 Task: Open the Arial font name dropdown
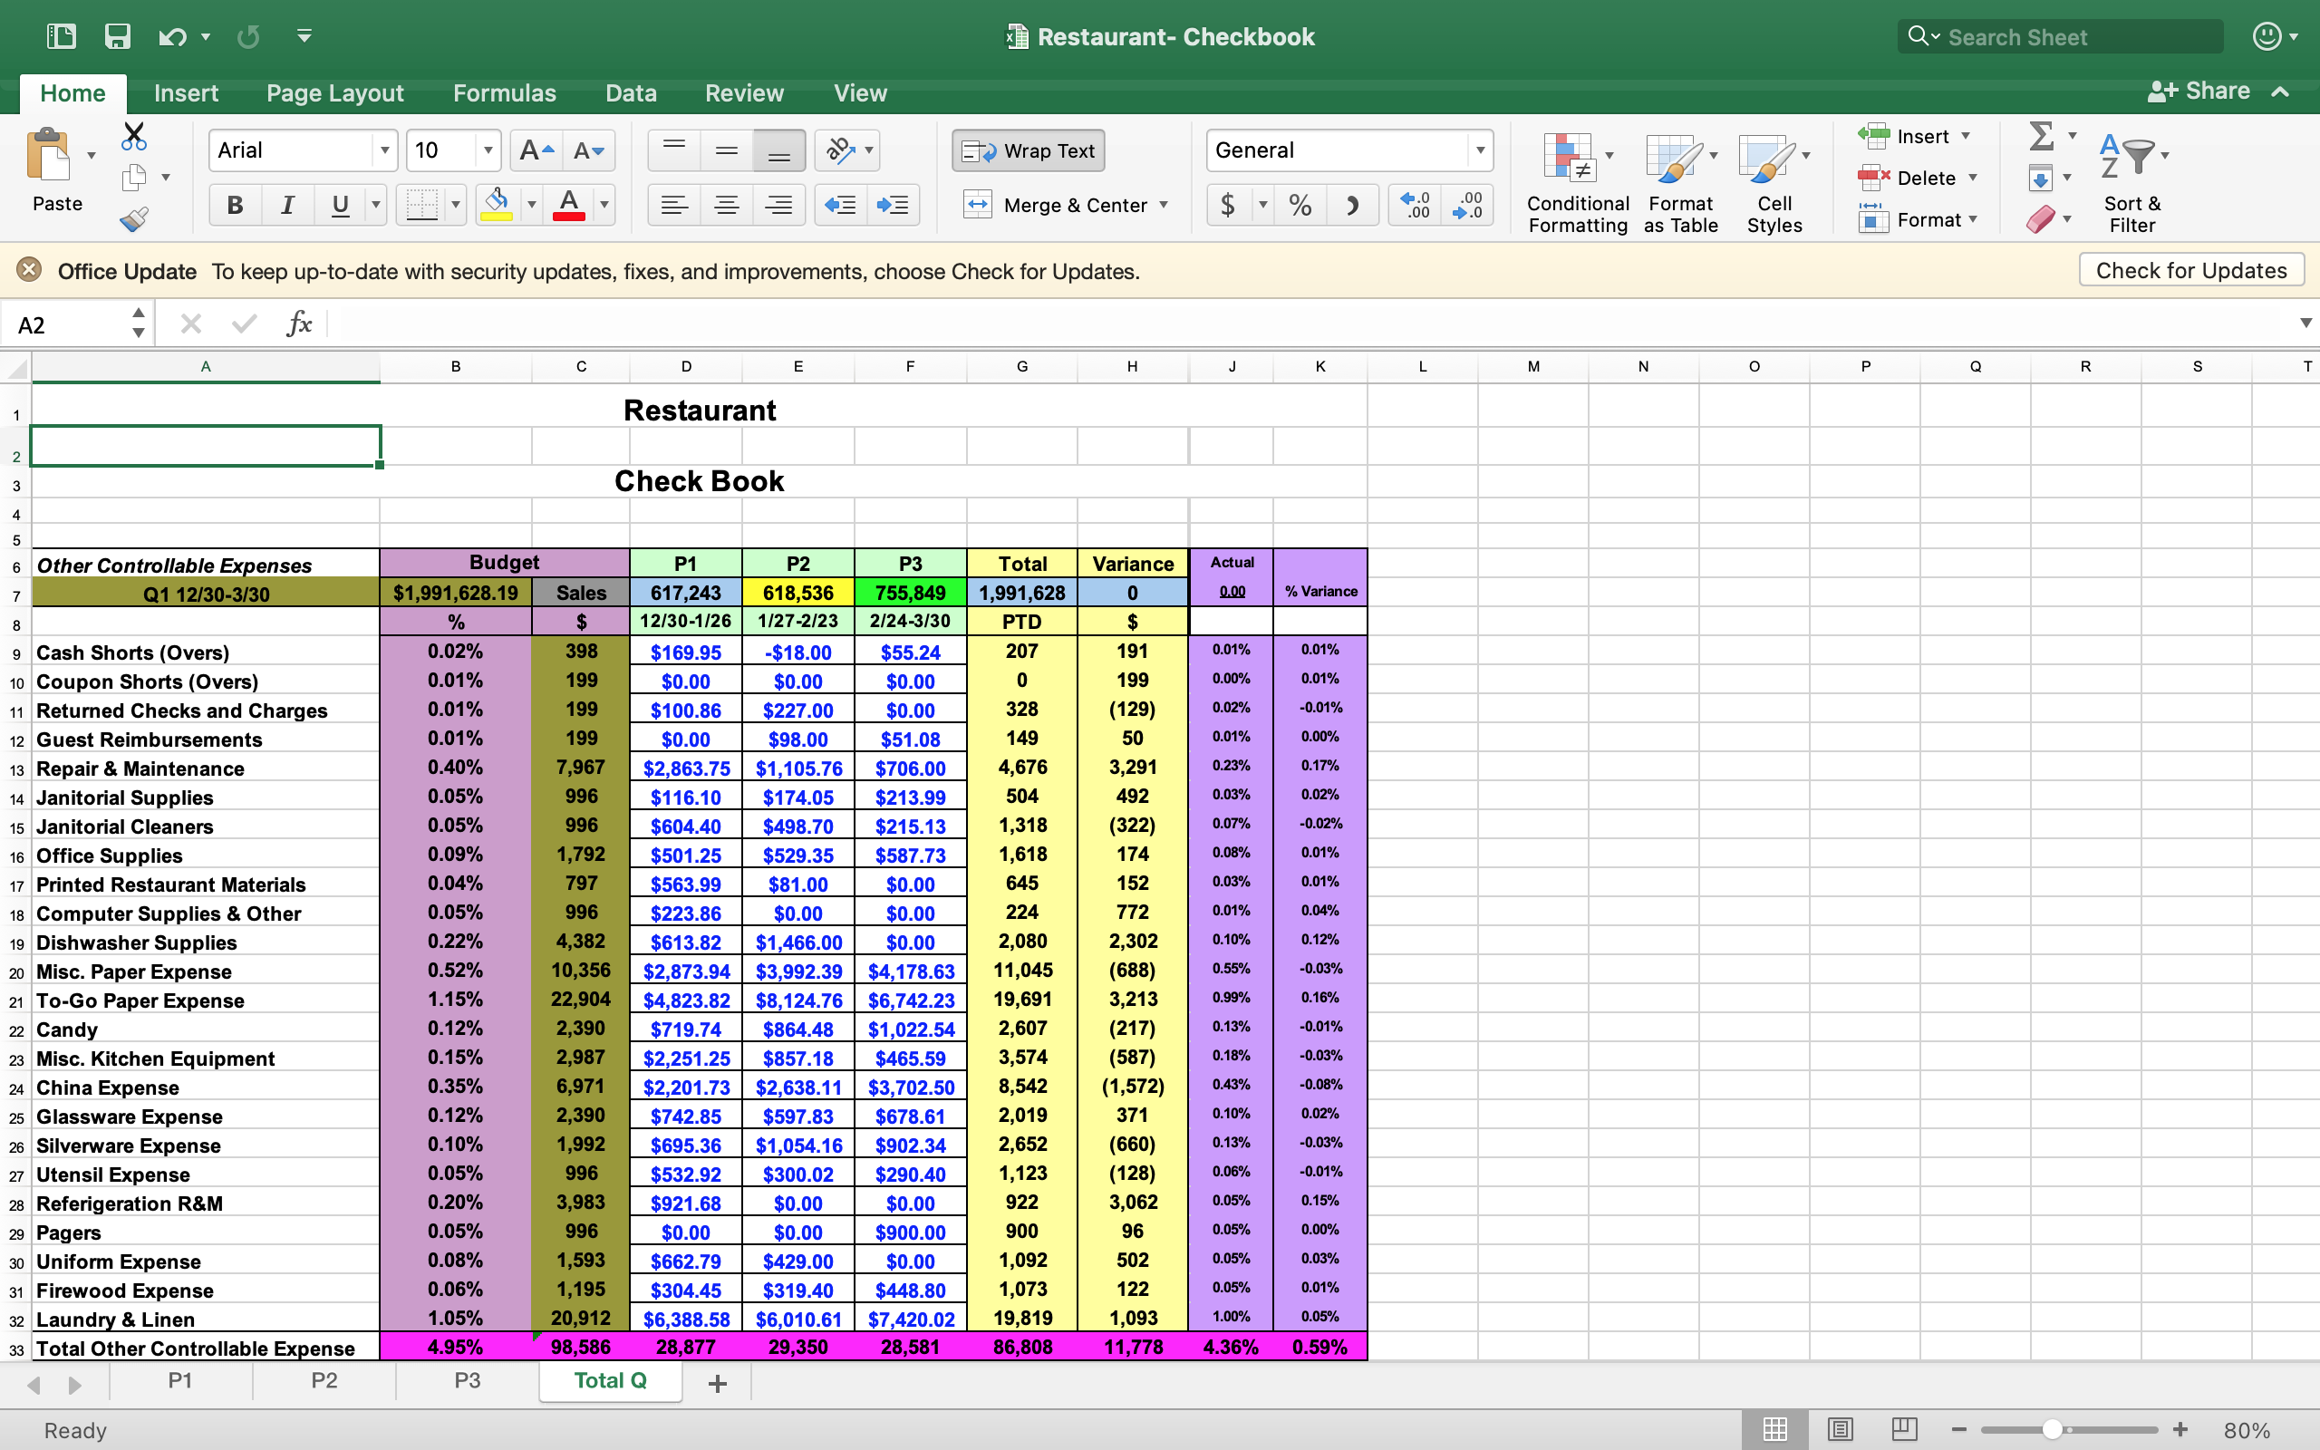pos(384,150)
